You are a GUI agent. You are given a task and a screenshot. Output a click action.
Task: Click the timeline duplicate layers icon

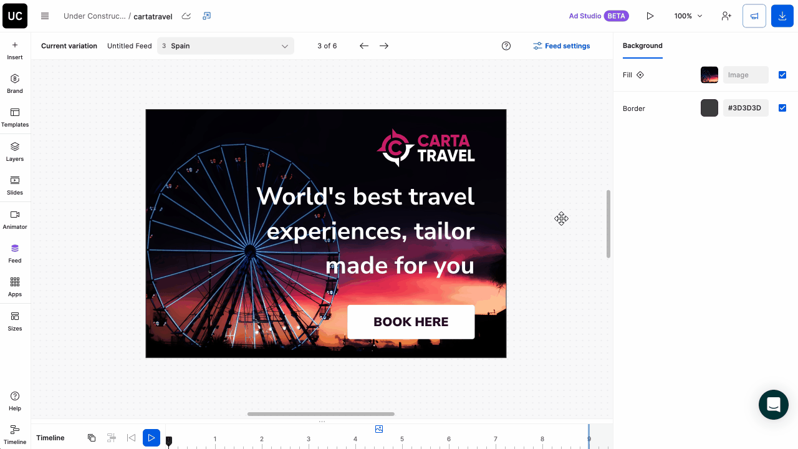tap(92, 438)
